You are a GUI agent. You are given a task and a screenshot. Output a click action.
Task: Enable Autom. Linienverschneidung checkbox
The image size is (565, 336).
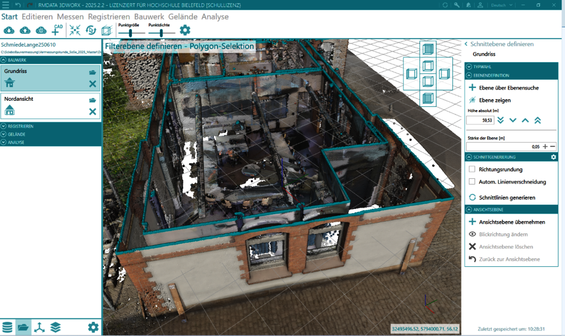(472, 182)
